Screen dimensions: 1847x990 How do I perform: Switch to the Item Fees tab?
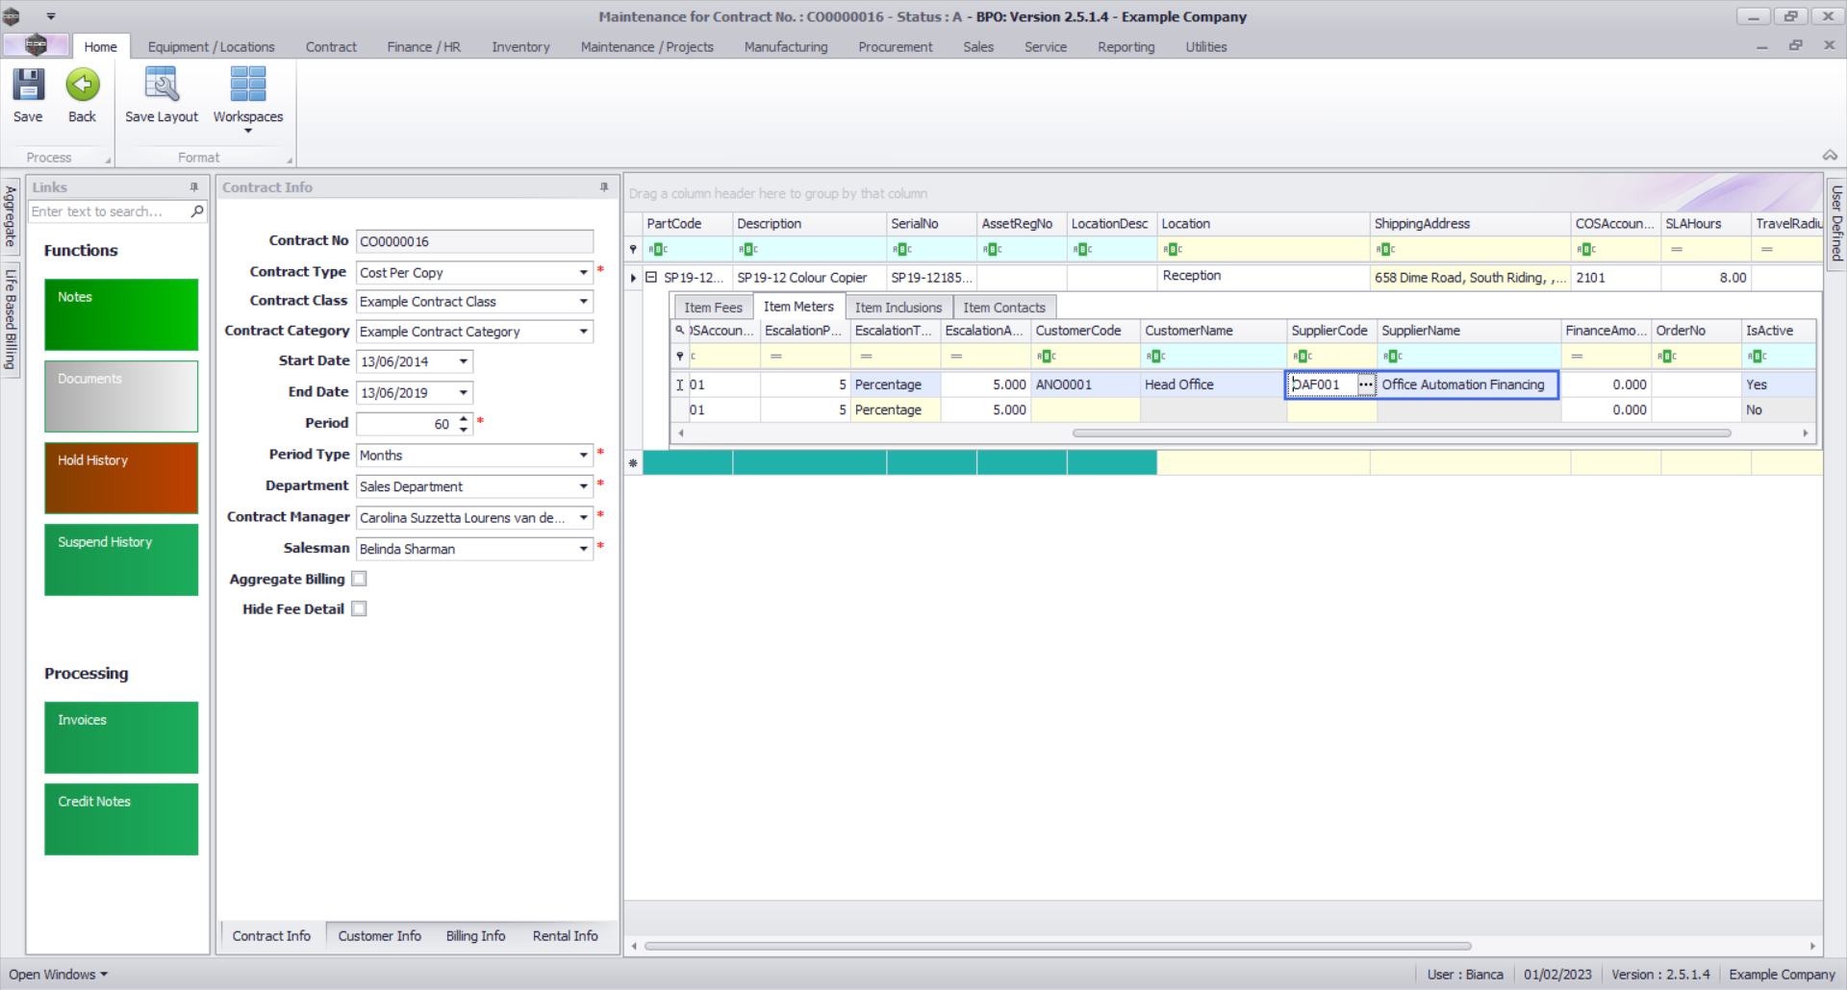[713, 308]
